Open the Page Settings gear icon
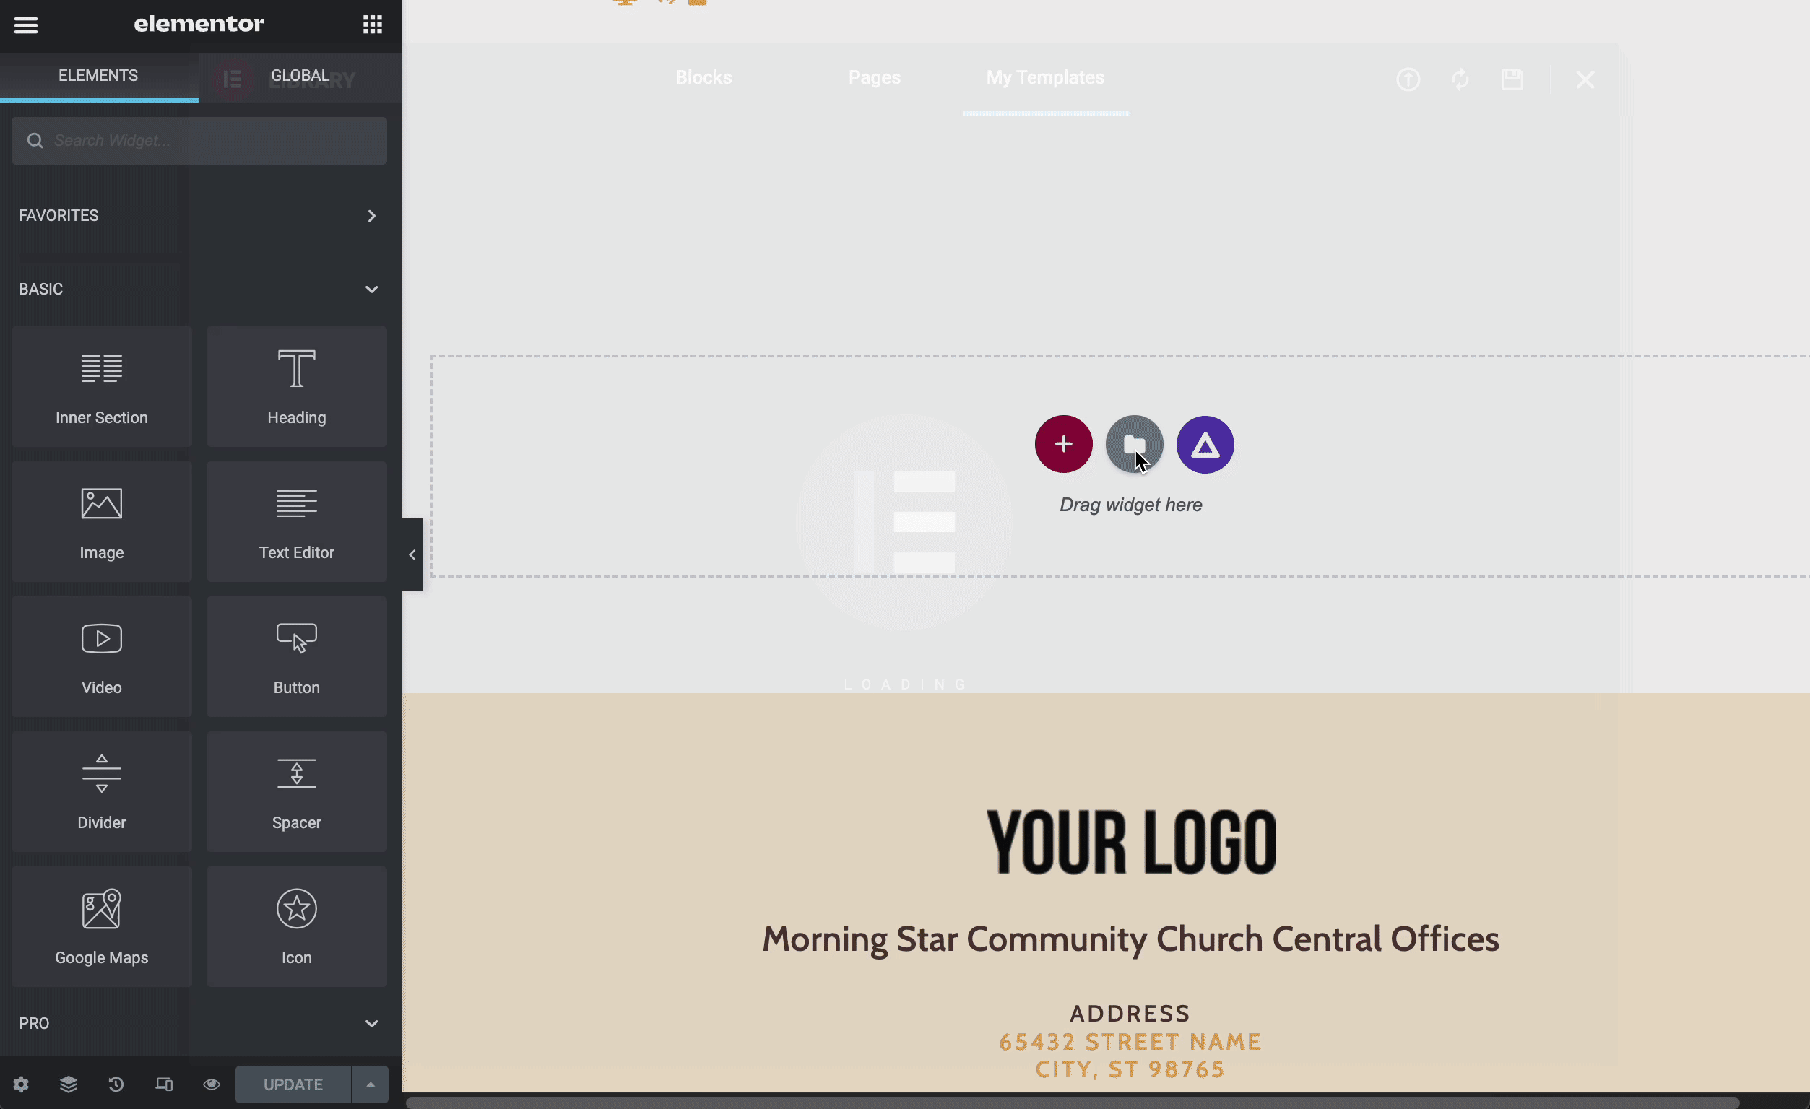 tap(21, 1084)
